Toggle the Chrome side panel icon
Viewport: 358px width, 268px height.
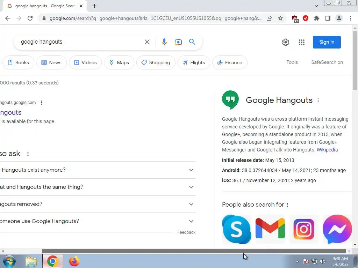[x=328, y=18]
